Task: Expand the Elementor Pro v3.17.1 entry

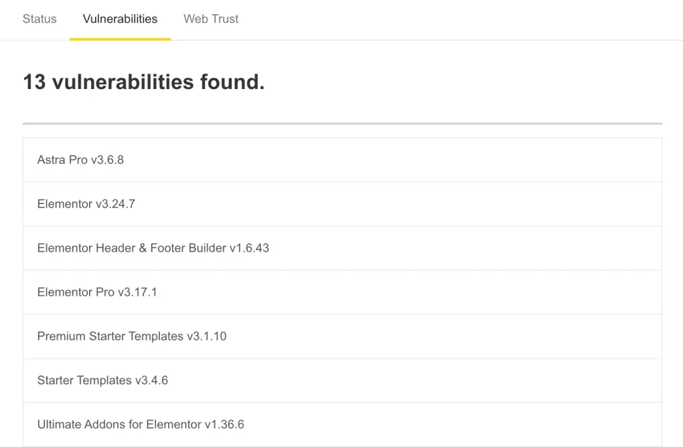Action: point(341,292)
